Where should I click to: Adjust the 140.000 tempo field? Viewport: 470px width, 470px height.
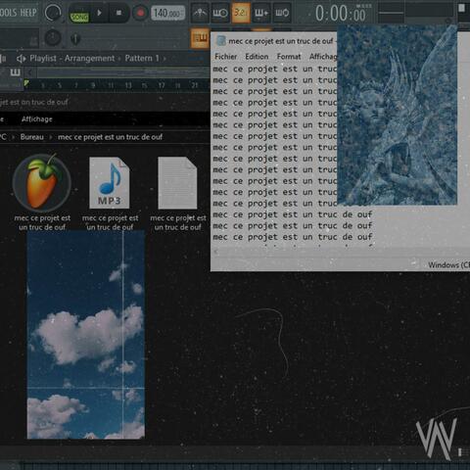167,13
